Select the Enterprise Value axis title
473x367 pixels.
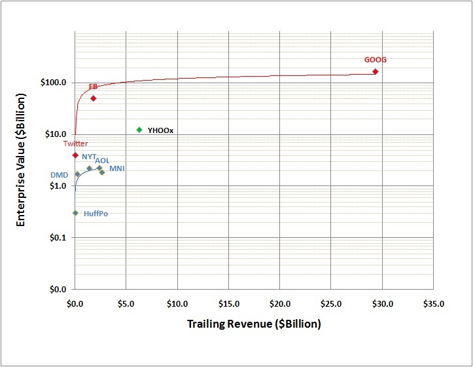point(20,160)
